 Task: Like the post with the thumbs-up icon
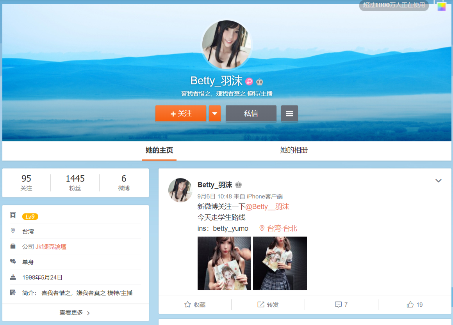point(410,305)
